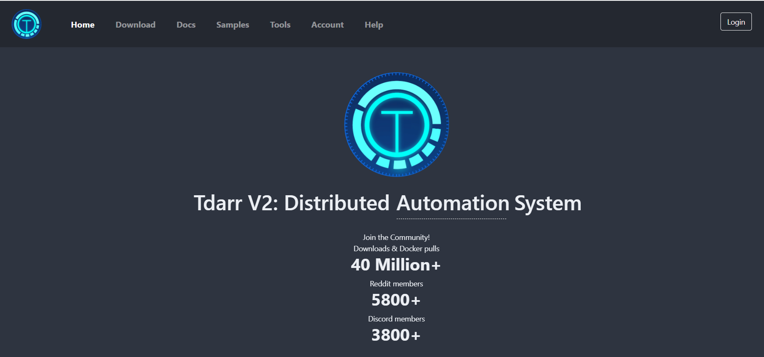Viewport: 764px width, 357px height.
Task: Click the '5800+' Reddit count
Action: coord(396,300)
